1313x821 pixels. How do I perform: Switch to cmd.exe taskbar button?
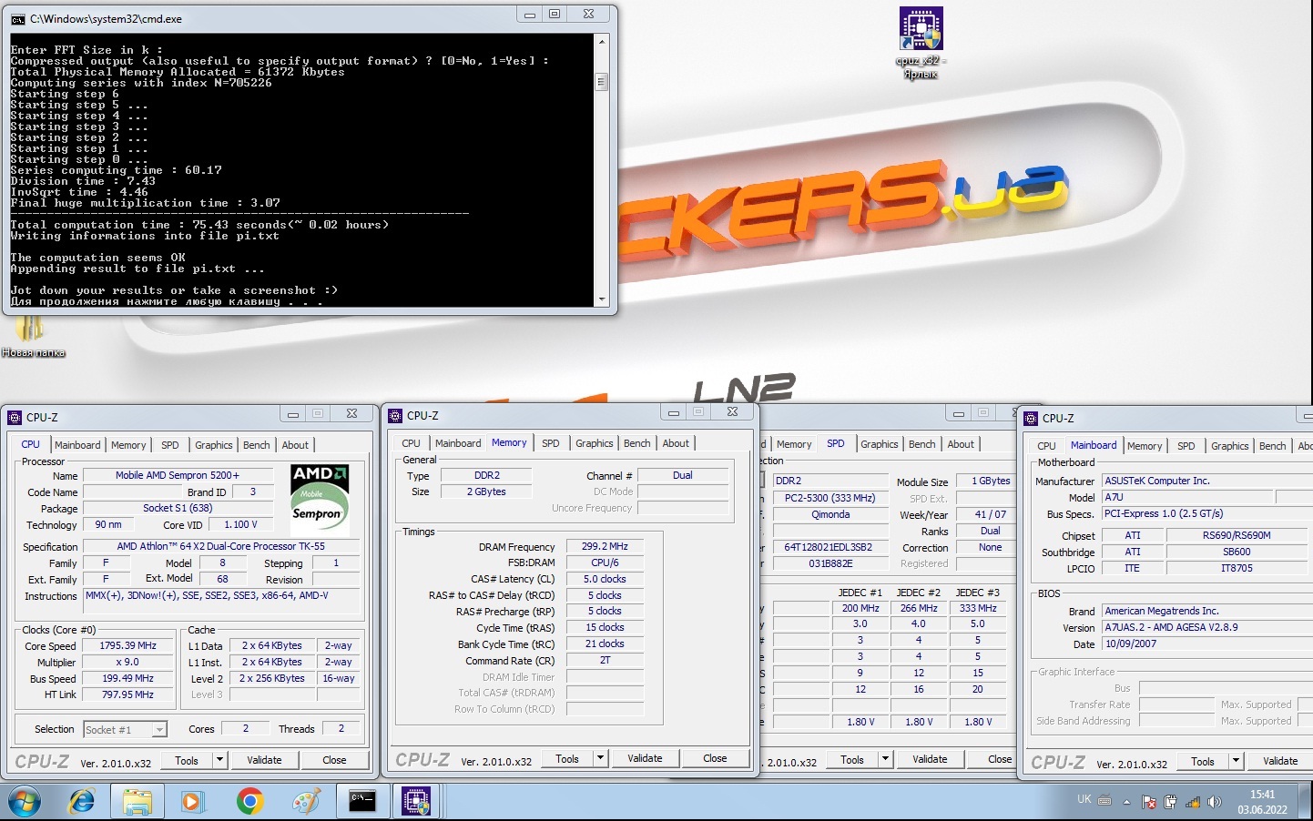pos(362,801)
